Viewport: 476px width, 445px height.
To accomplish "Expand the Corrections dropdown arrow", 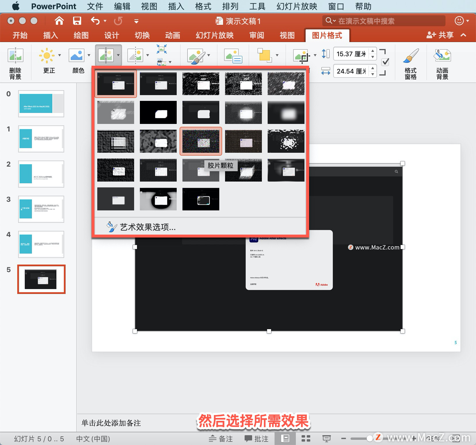I will (x=60, y=55).
